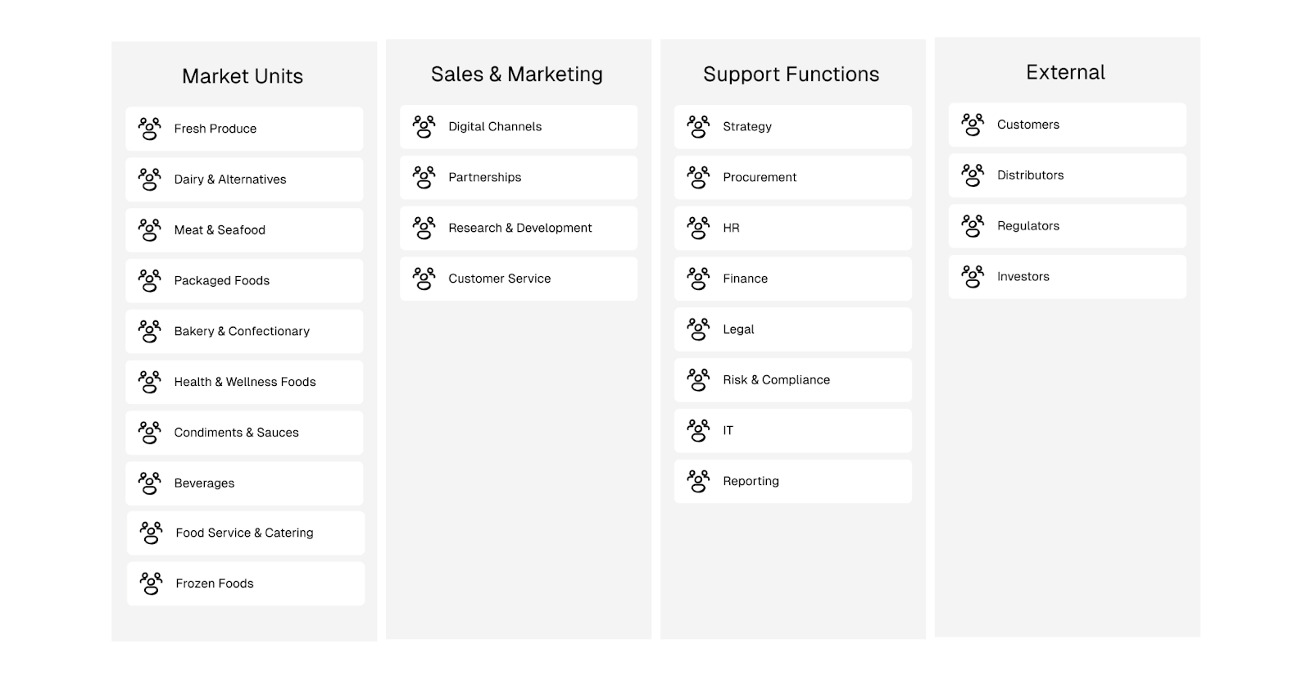
Task: Click the Market Units column heading
Action: [243, 76]
